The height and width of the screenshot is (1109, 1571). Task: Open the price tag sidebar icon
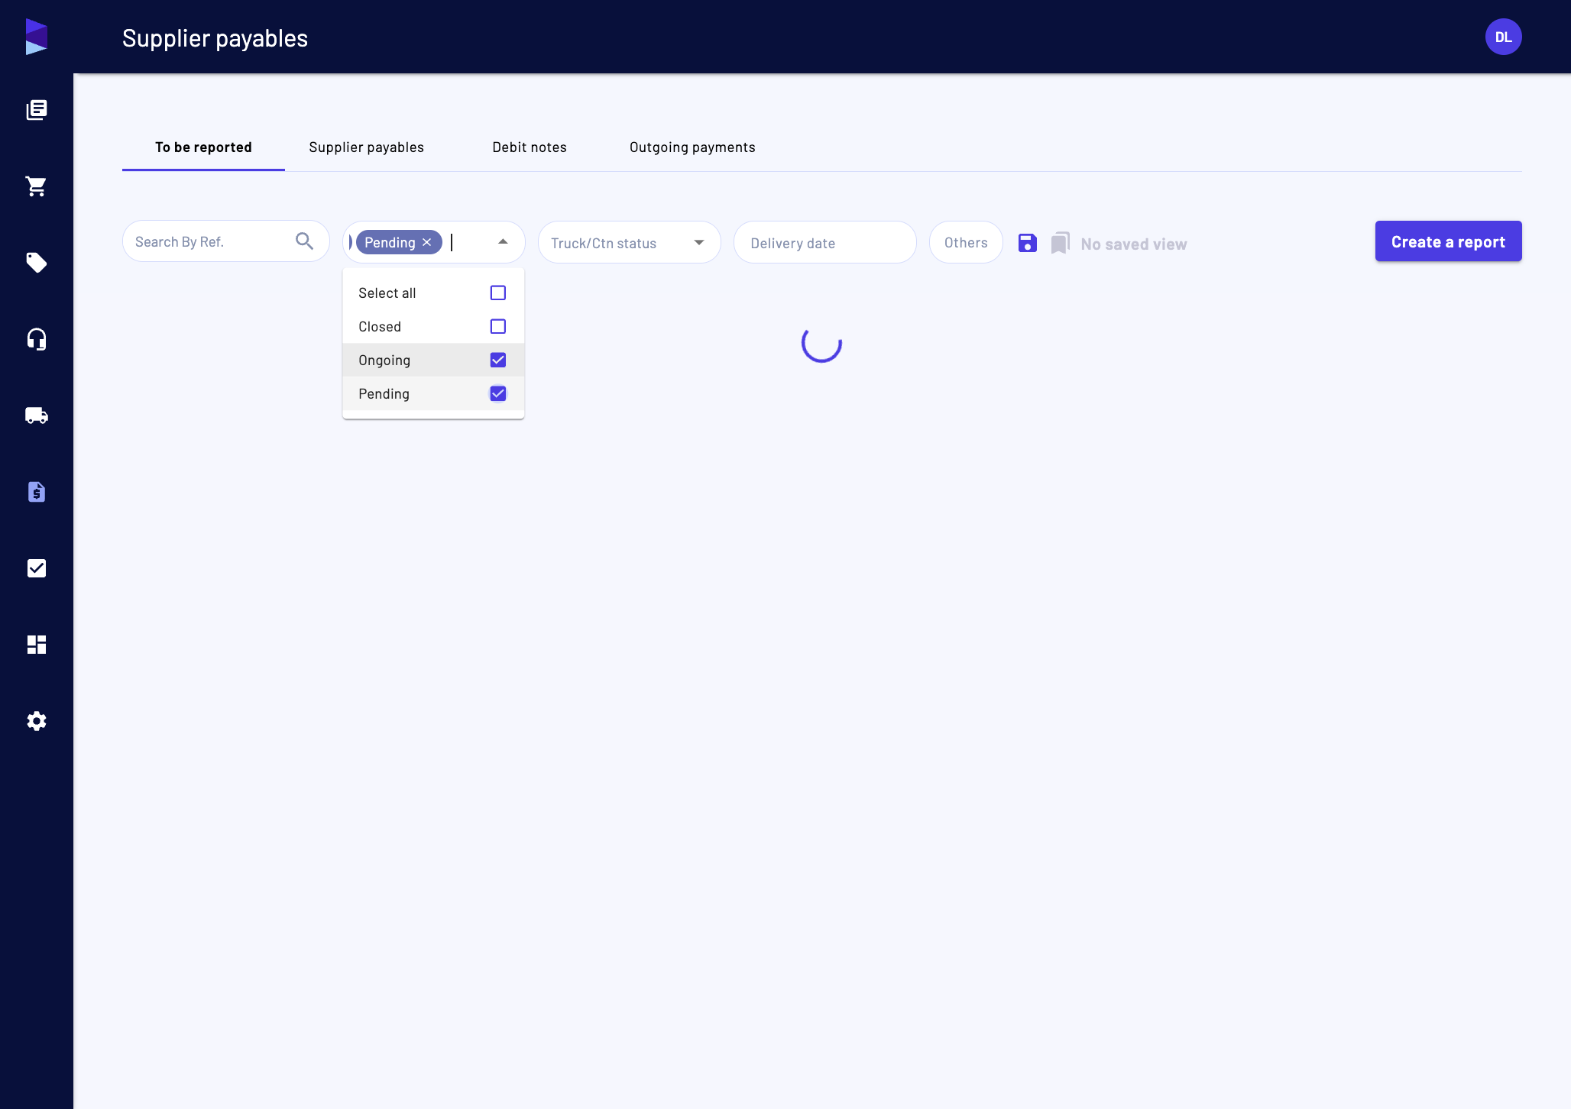(37, 263)
